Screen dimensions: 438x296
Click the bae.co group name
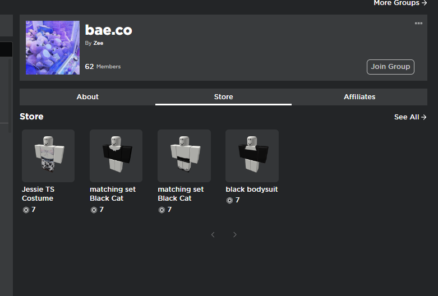(108, 30)
